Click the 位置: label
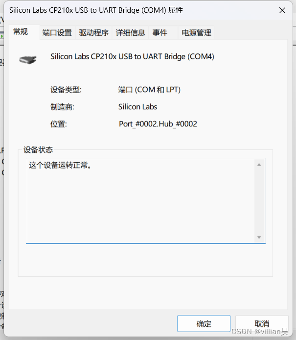Screen dimensions: 296x340 (x=59, y=124)
